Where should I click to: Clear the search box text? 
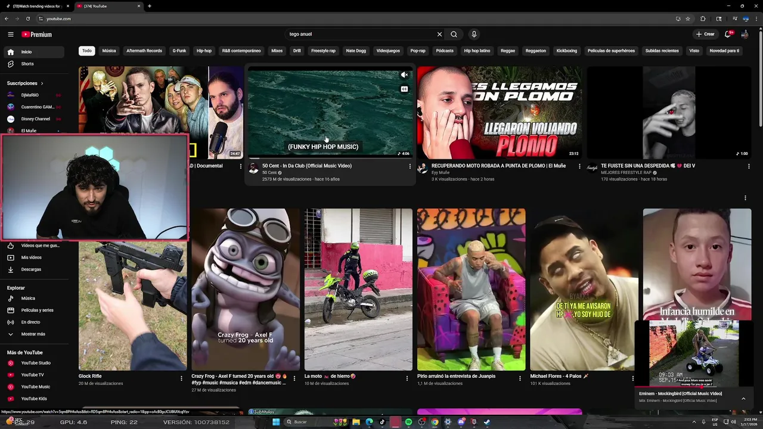(439, 35)
